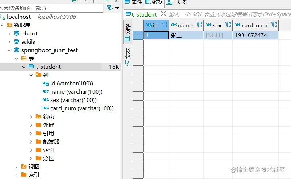Click the 触发器 folder icon
Viewport: 291px width, 179px height.
38,141
